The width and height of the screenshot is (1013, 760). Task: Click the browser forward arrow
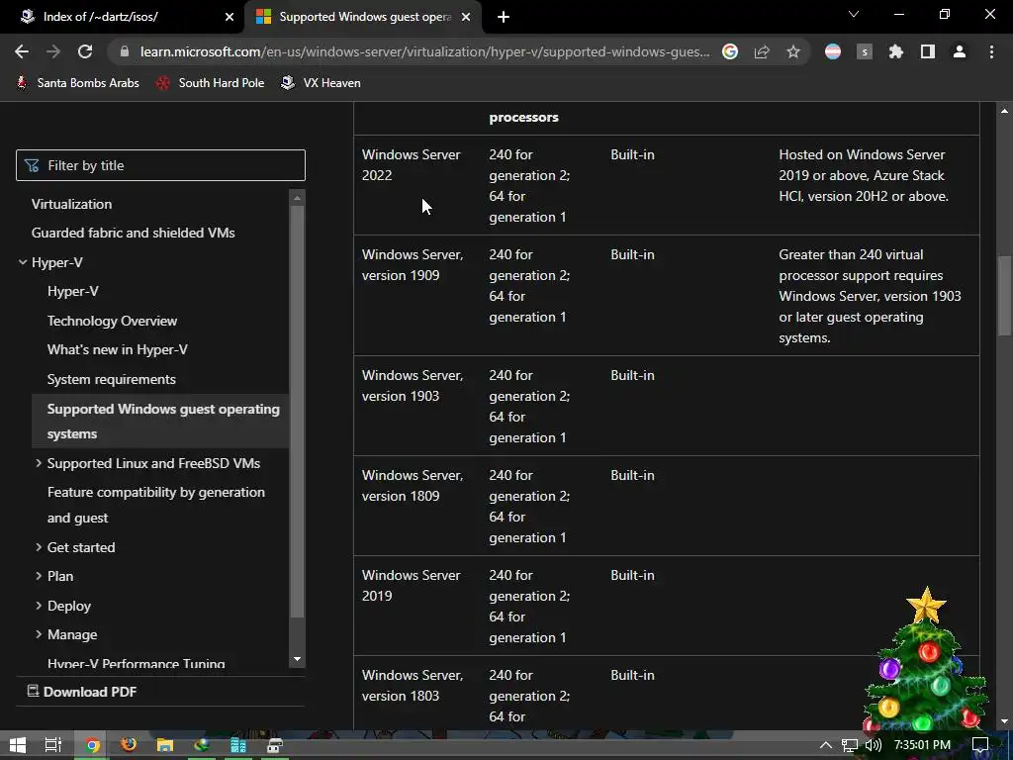click(x=53, y=51)
